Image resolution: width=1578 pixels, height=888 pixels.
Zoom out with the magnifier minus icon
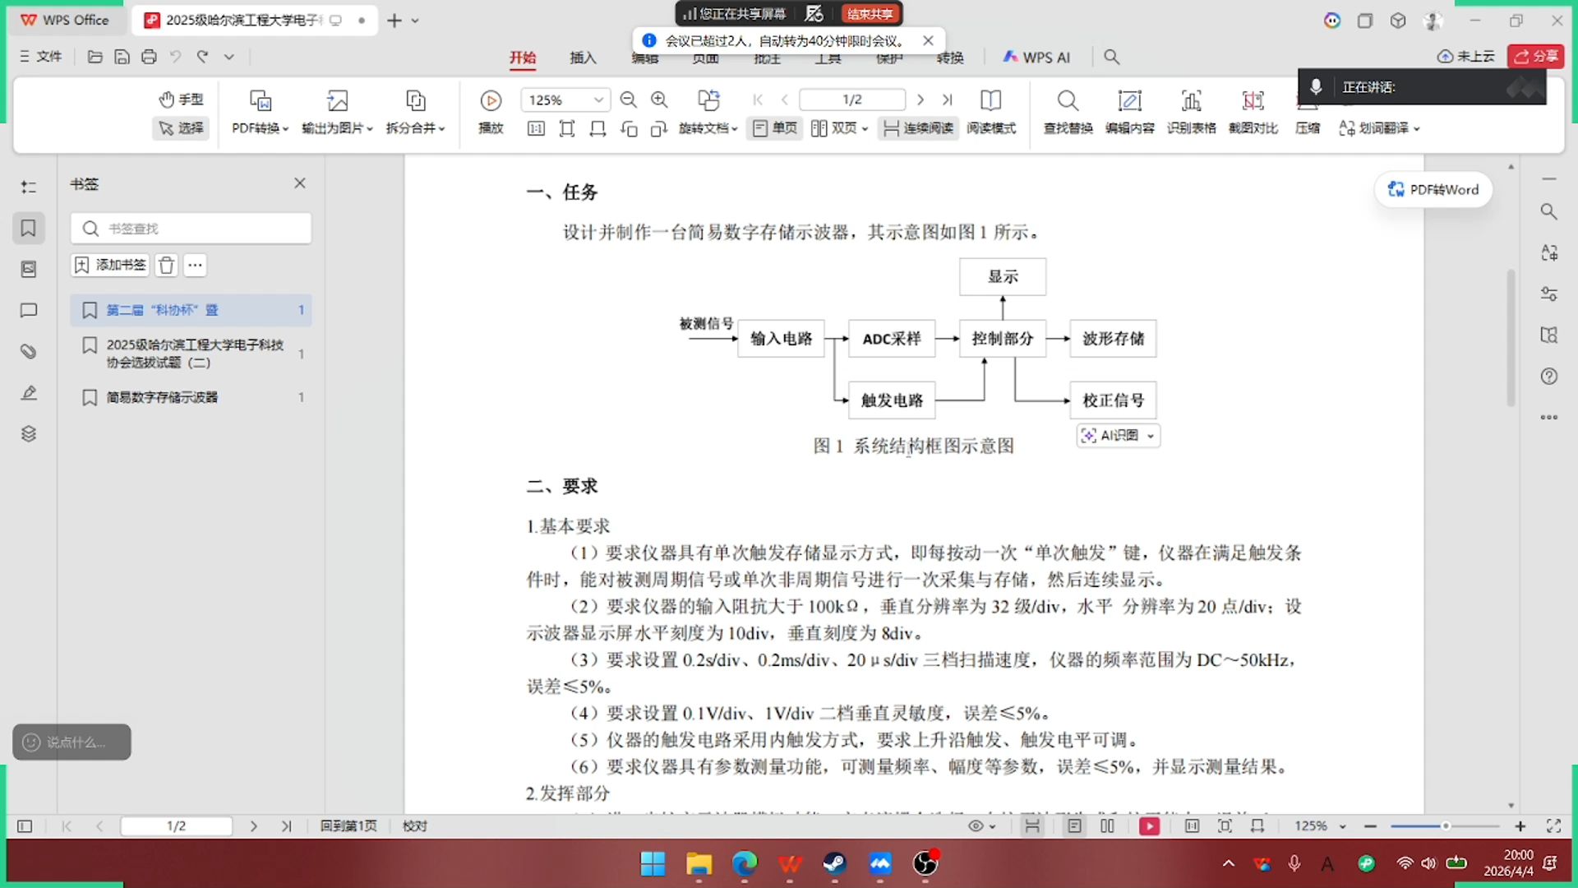click(628, 100)
